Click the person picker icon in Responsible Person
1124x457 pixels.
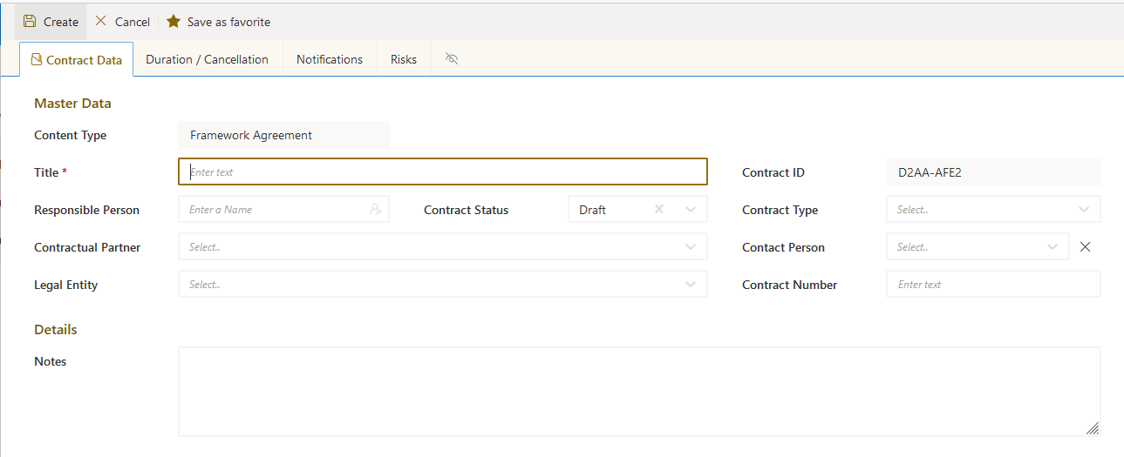pos(375,210)
